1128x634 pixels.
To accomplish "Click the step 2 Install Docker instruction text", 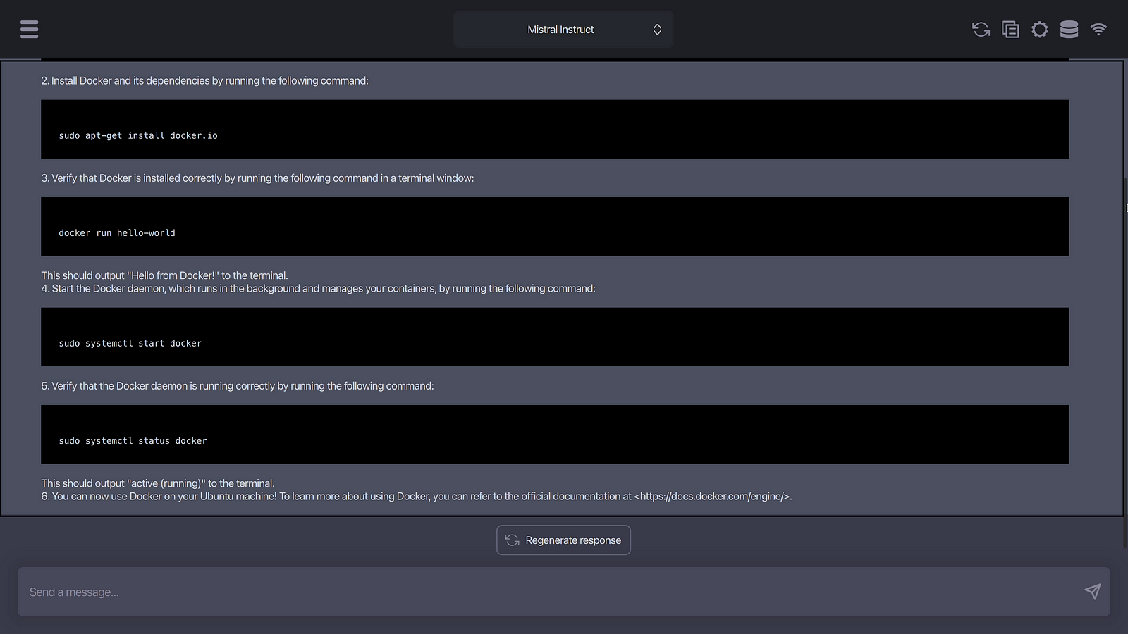I will point(204,81).
